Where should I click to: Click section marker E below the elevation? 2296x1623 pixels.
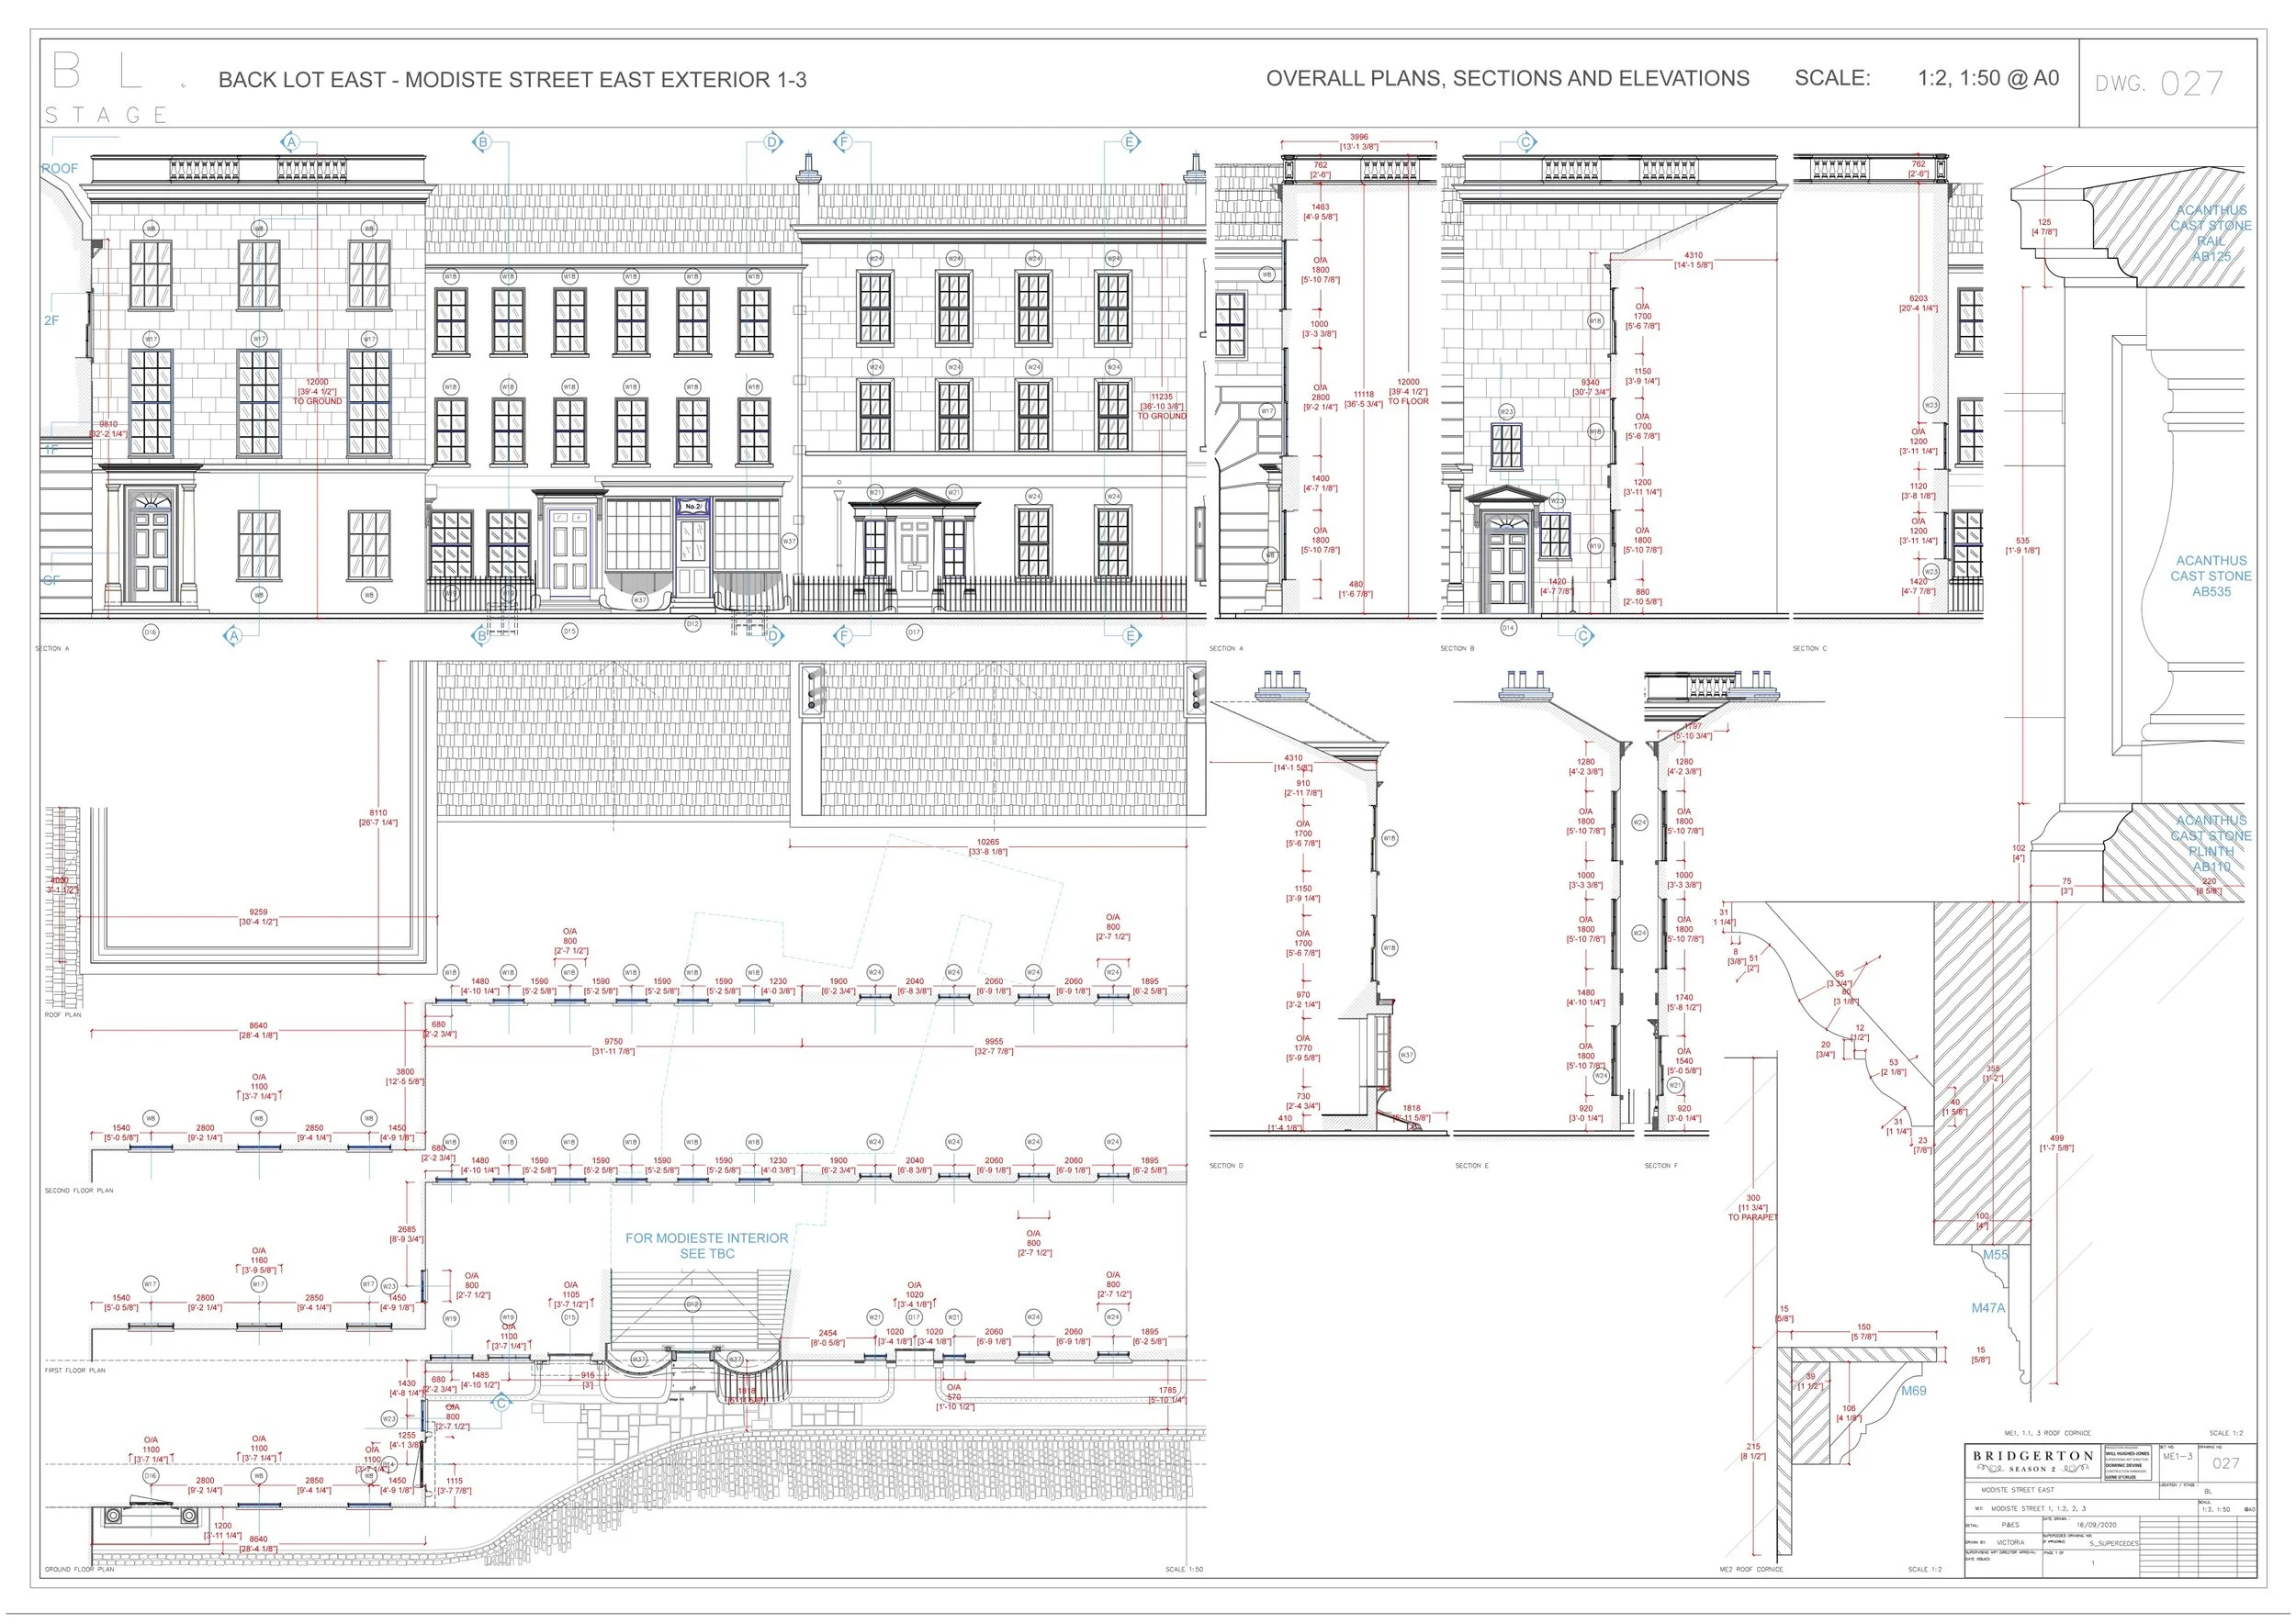1131,635
